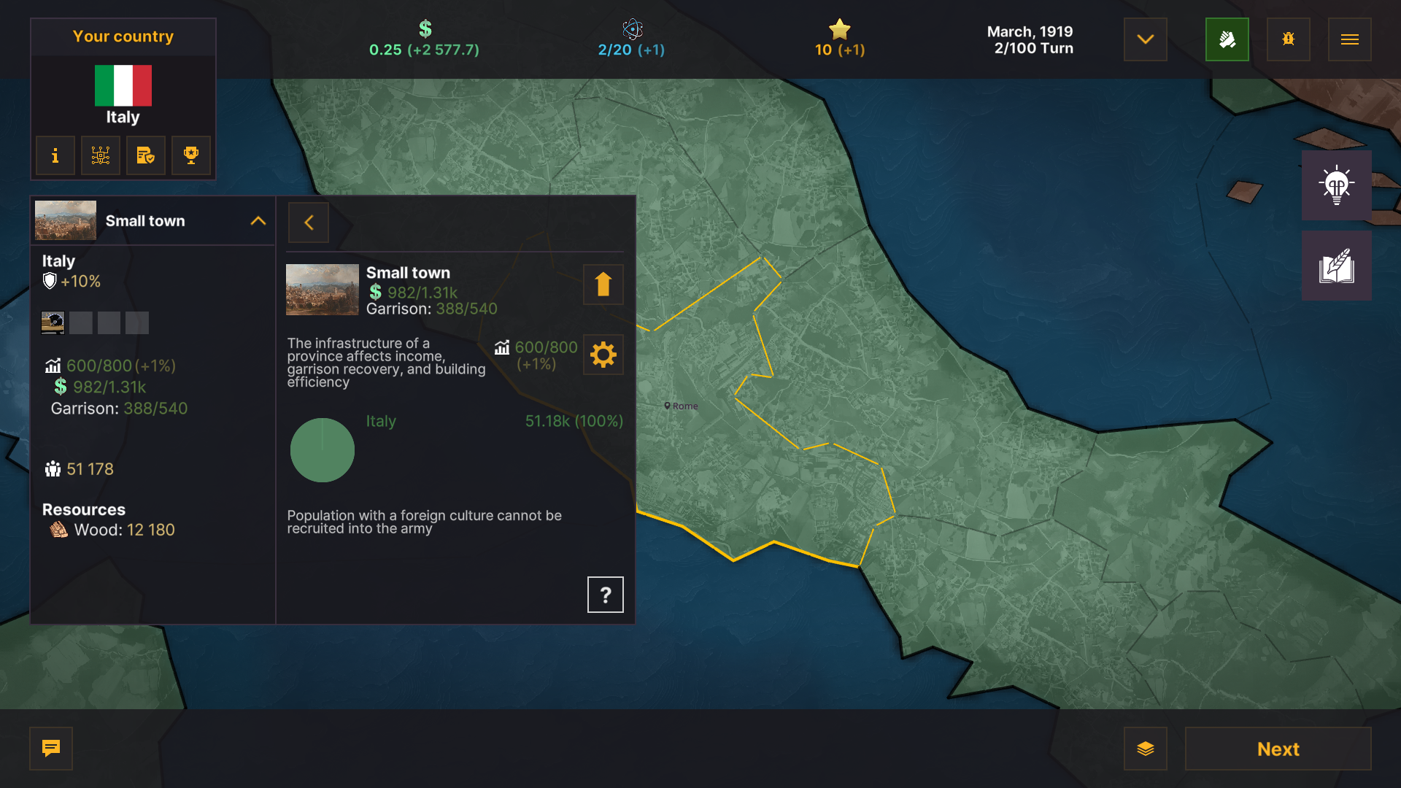Open hints via the lightbulb icon
This screenshot has width=1401, height=788.
click(1336, 185)
